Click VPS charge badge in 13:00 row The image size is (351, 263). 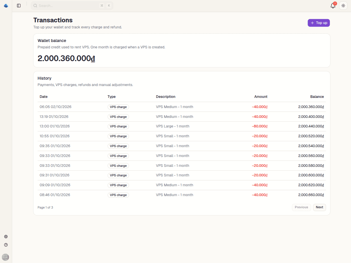118,126
